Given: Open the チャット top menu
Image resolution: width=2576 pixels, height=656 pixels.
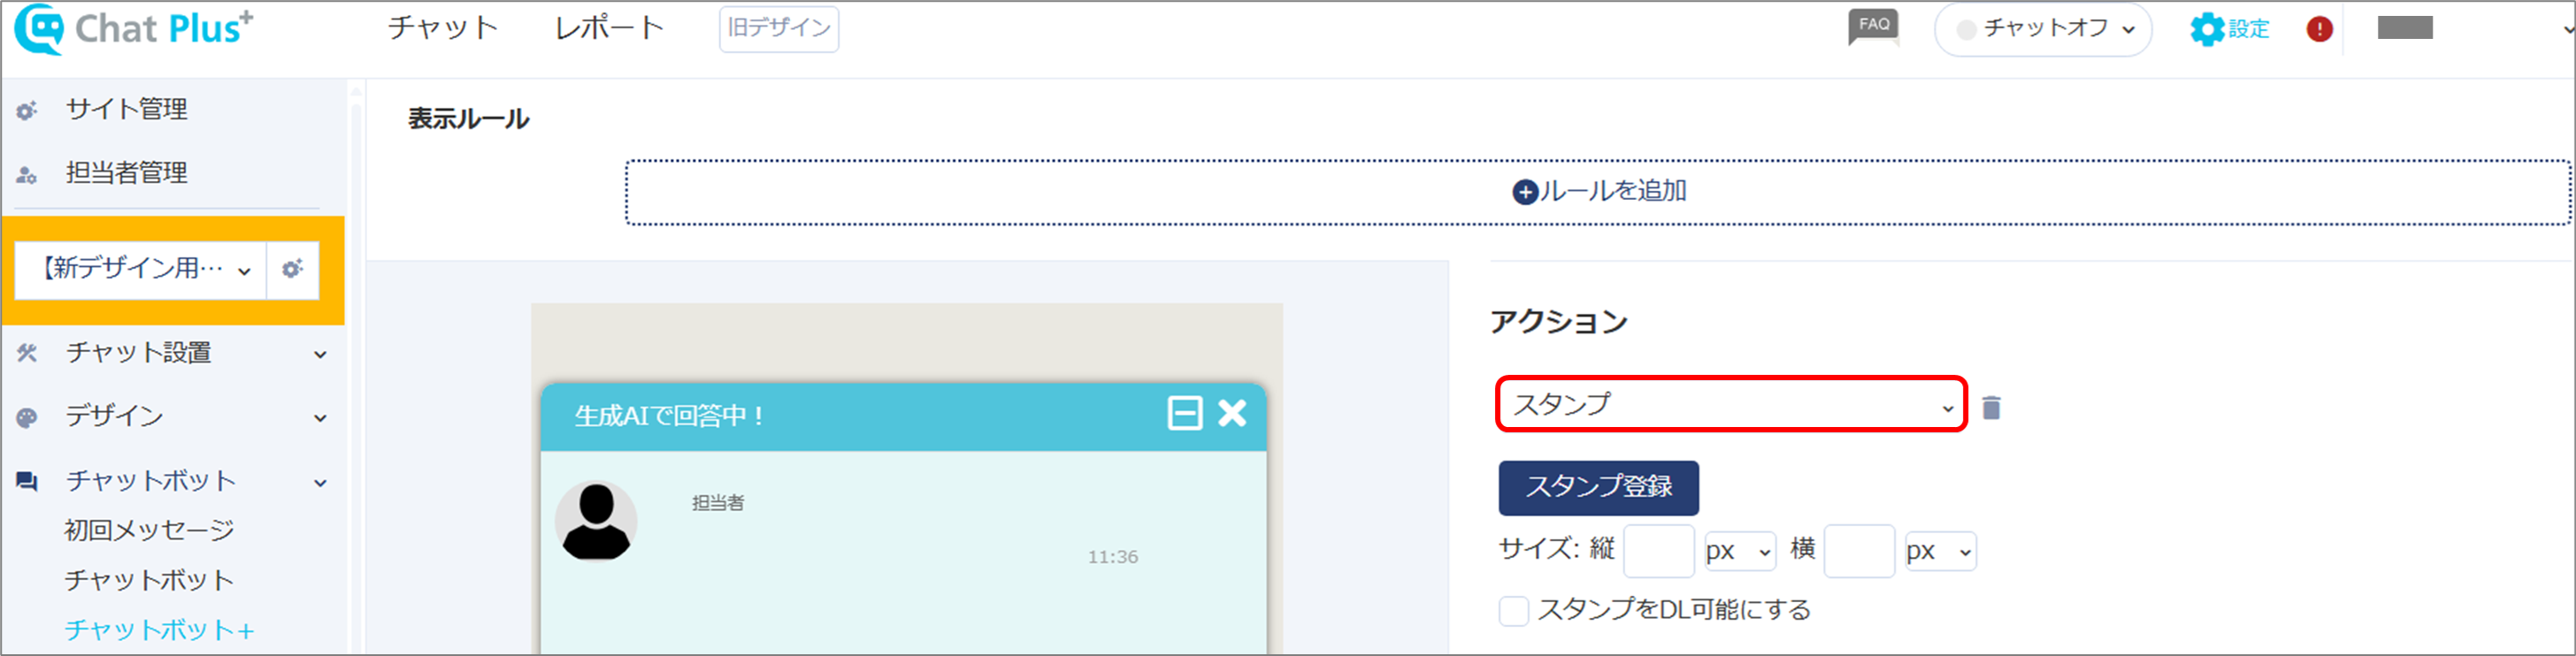Looking at the screenshot, I should [442, 28].
